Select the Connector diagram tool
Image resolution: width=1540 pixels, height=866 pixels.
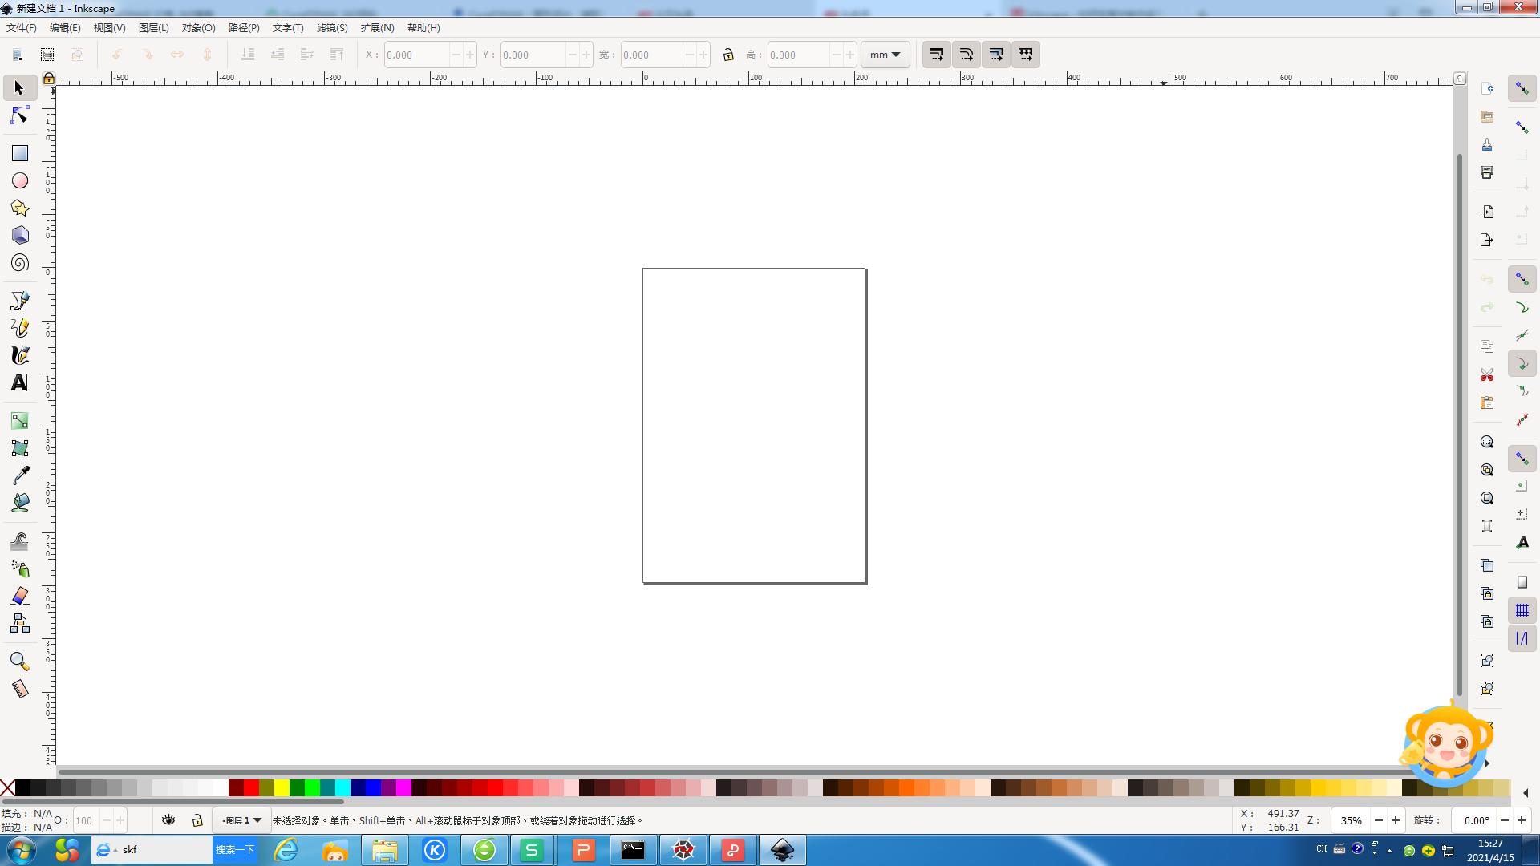pyautogui.click(x=19, y=623)
